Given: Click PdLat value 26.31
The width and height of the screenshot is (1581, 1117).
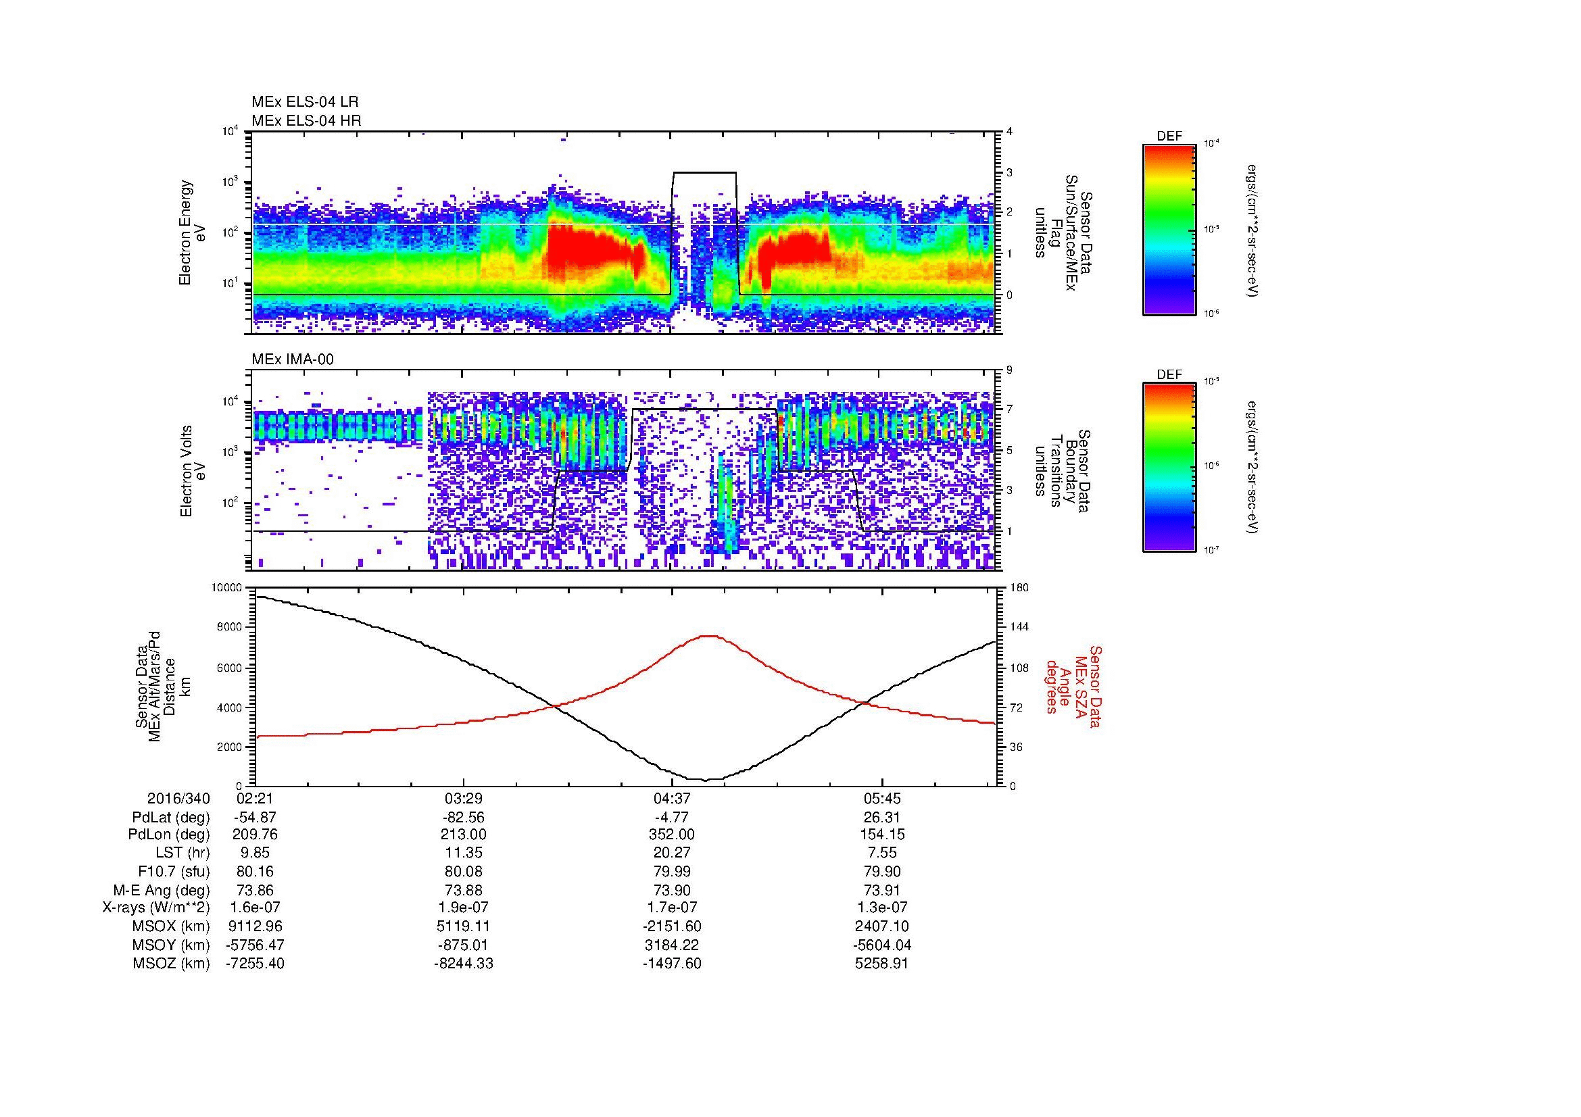Looking at the screenshot, I should tap(881, 818).
